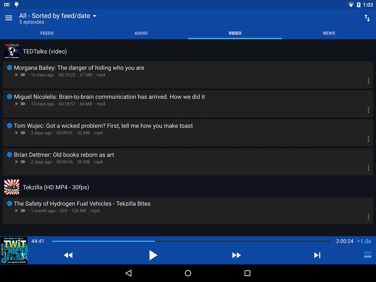376x282 pixels.
Task: Open the hamburger navigation menu
Action: point(9,18)
